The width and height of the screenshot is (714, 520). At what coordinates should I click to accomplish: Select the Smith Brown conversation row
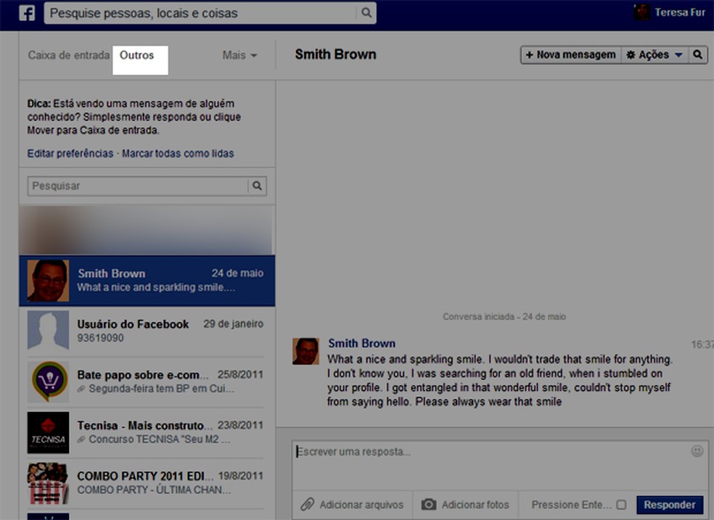[147, 281]
